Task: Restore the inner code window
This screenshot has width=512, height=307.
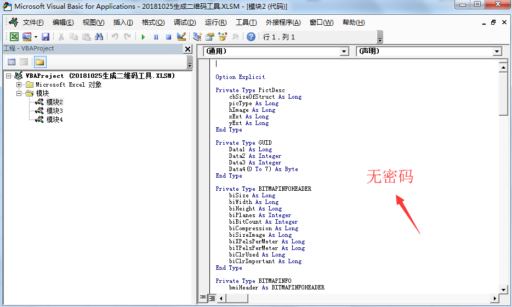Action: point(493,22)
